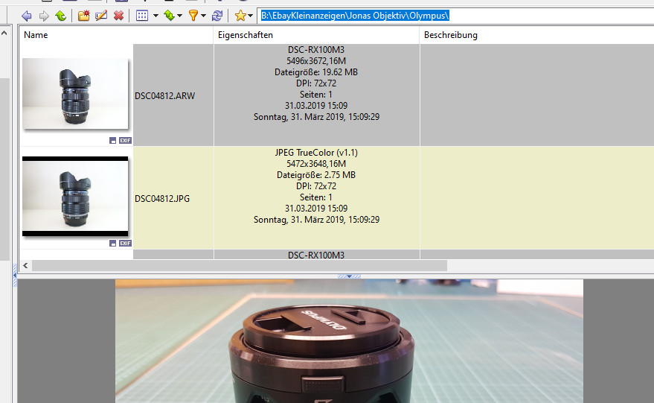The height and width of the screenshot is (403, 654).
Task: Select the DSC04812.JPG thumbnail
Action: (75, 197)
